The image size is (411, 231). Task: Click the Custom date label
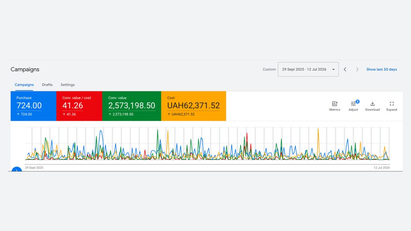click(x=269, y=69)
